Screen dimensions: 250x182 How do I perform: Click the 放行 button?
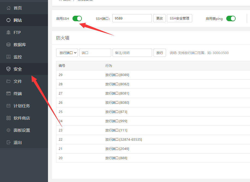160,53
